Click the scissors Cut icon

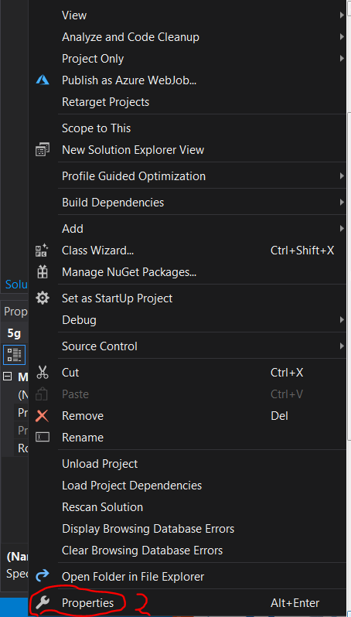(42, 372)
